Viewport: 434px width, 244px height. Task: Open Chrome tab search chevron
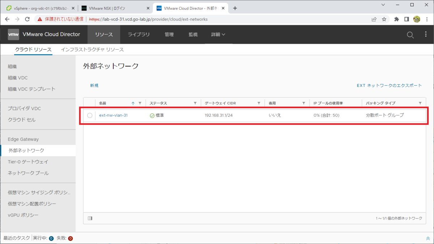384,5
